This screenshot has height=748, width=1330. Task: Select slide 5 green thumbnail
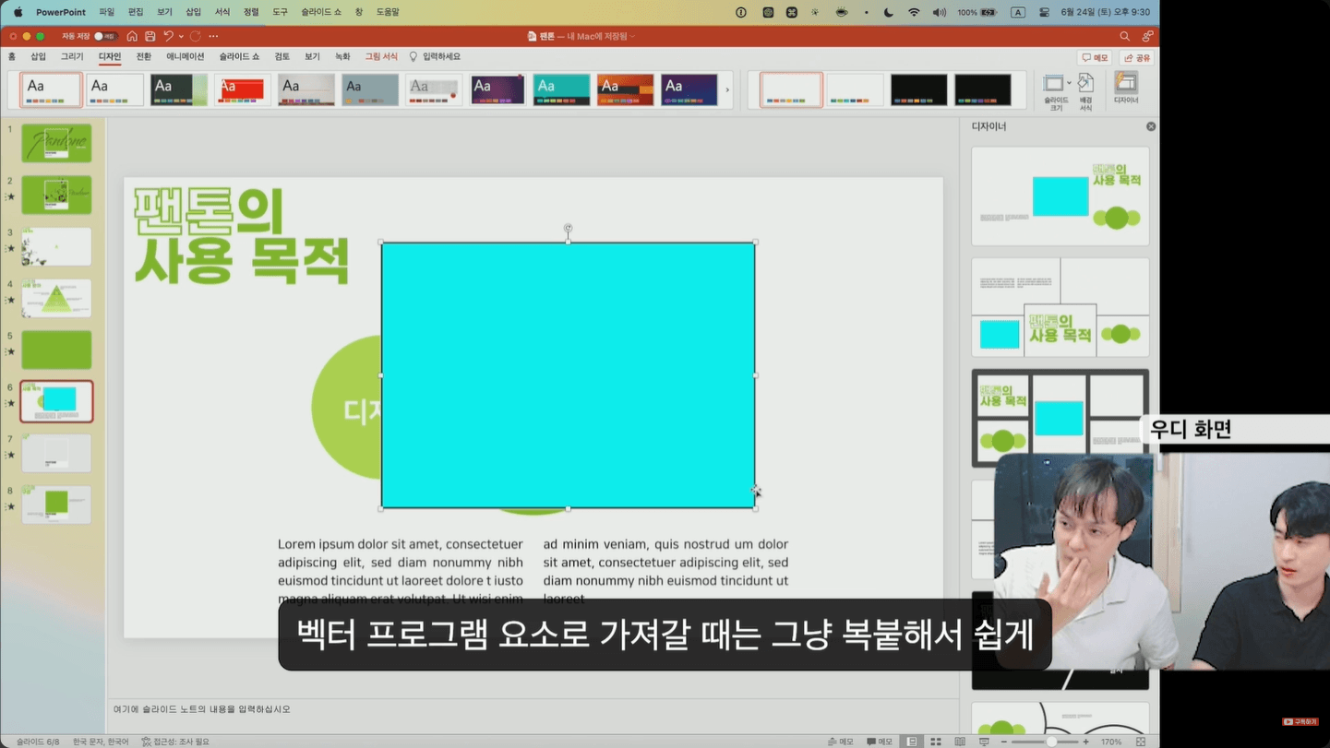tap(56, 350)
